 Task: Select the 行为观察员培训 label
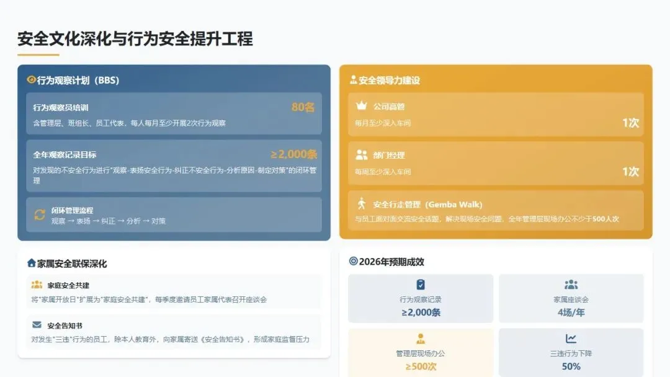[61, 108]
